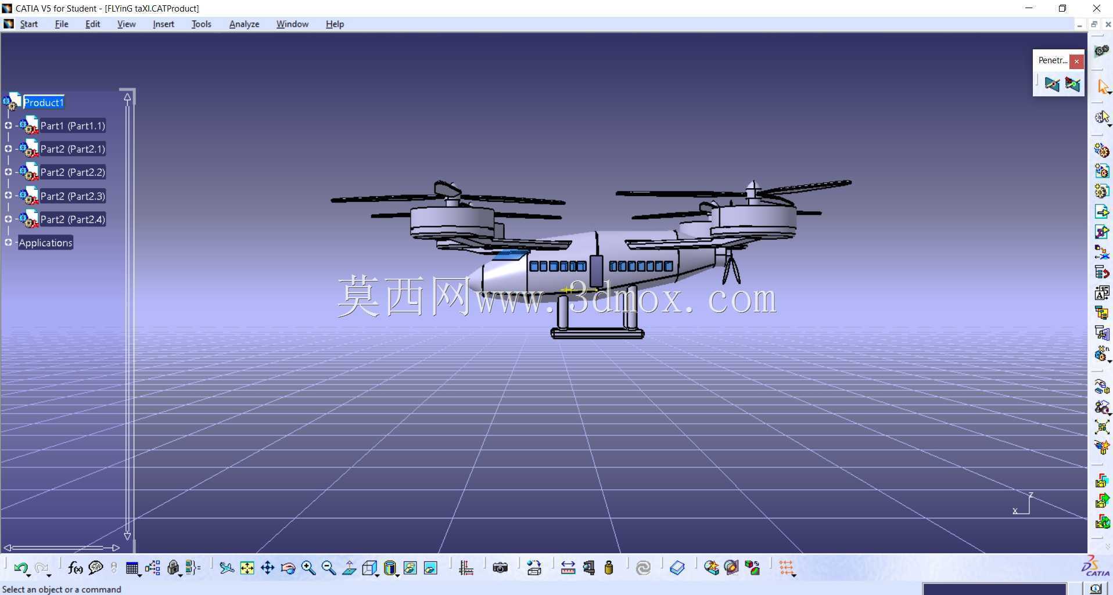Click the Clash analysis icon
The width and height of the screenshot is (1113, 595).
click(x=711, y=568)
